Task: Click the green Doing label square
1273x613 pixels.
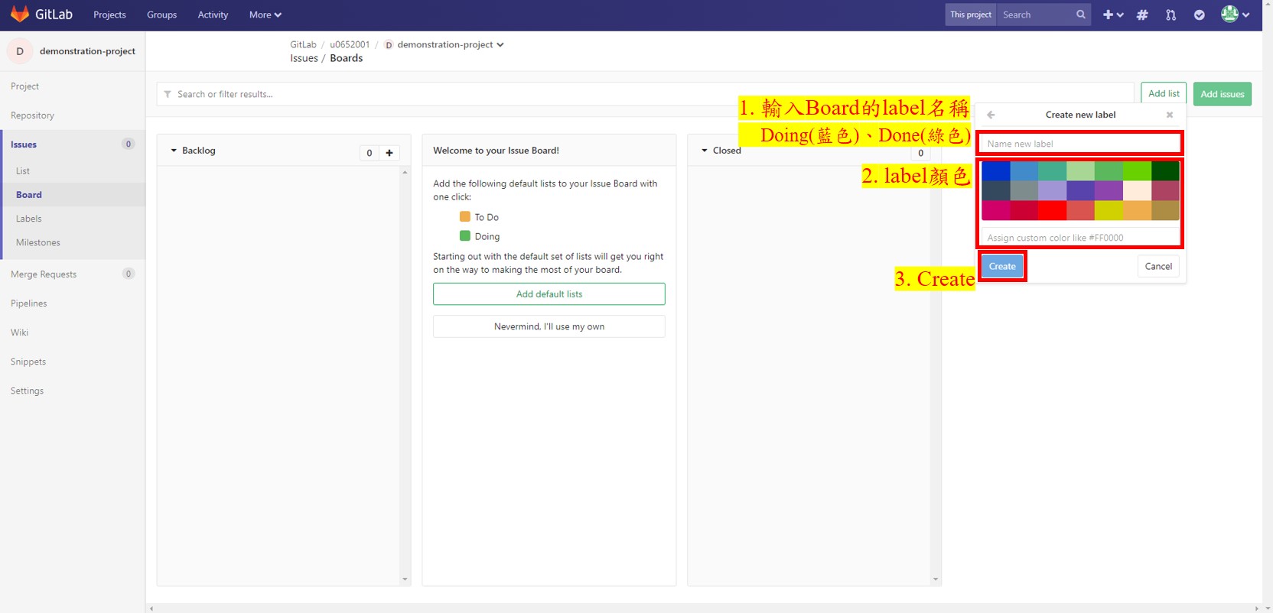Action: (x=464, y=235)
